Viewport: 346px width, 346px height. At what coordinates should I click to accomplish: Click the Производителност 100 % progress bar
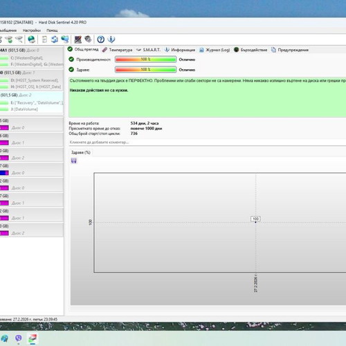145,60
